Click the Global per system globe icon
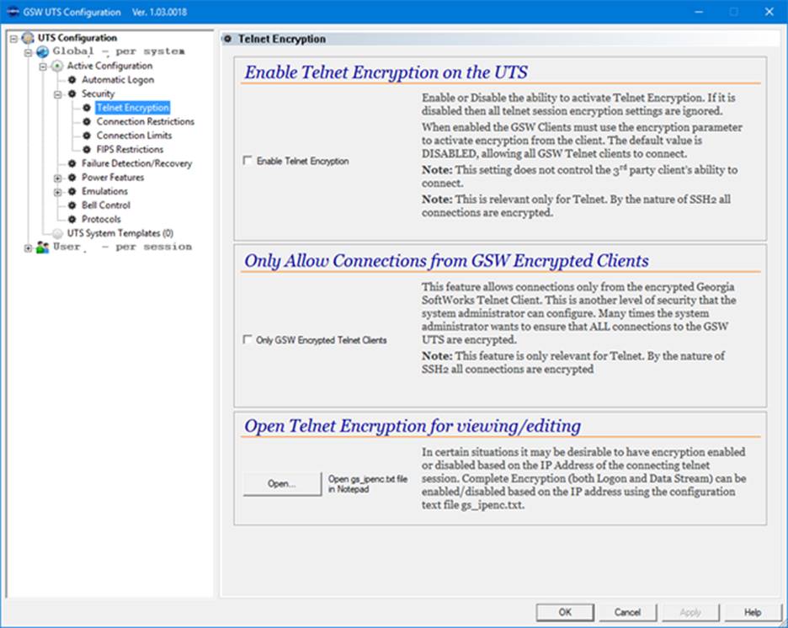Screen dimensions: 788x628 click(x=43, y=51)
